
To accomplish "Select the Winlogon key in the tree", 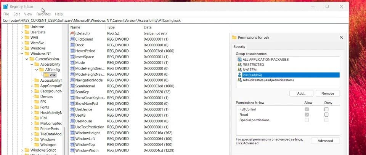I will [x=48, y=145].
